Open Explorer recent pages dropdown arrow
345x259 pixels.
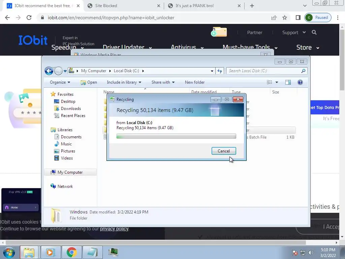65,71
